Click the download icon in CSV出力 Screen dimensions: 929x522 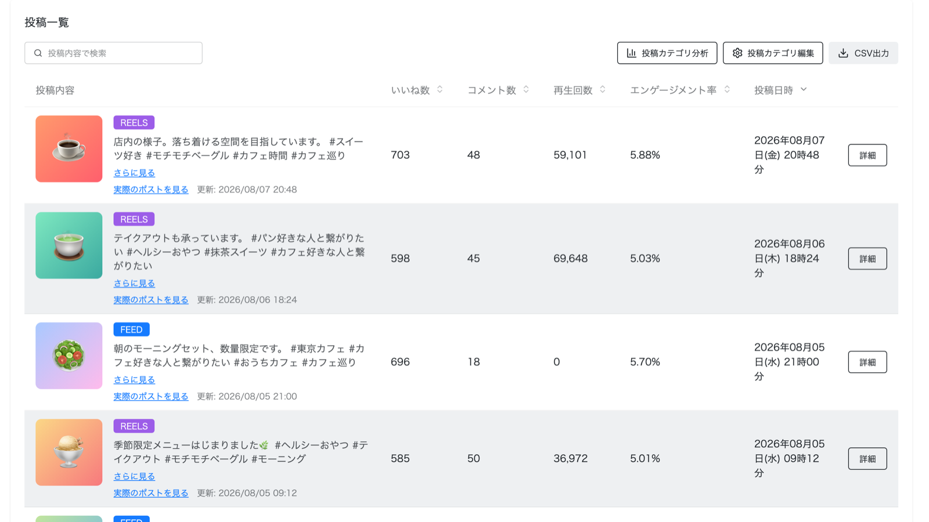click(843, 53)
